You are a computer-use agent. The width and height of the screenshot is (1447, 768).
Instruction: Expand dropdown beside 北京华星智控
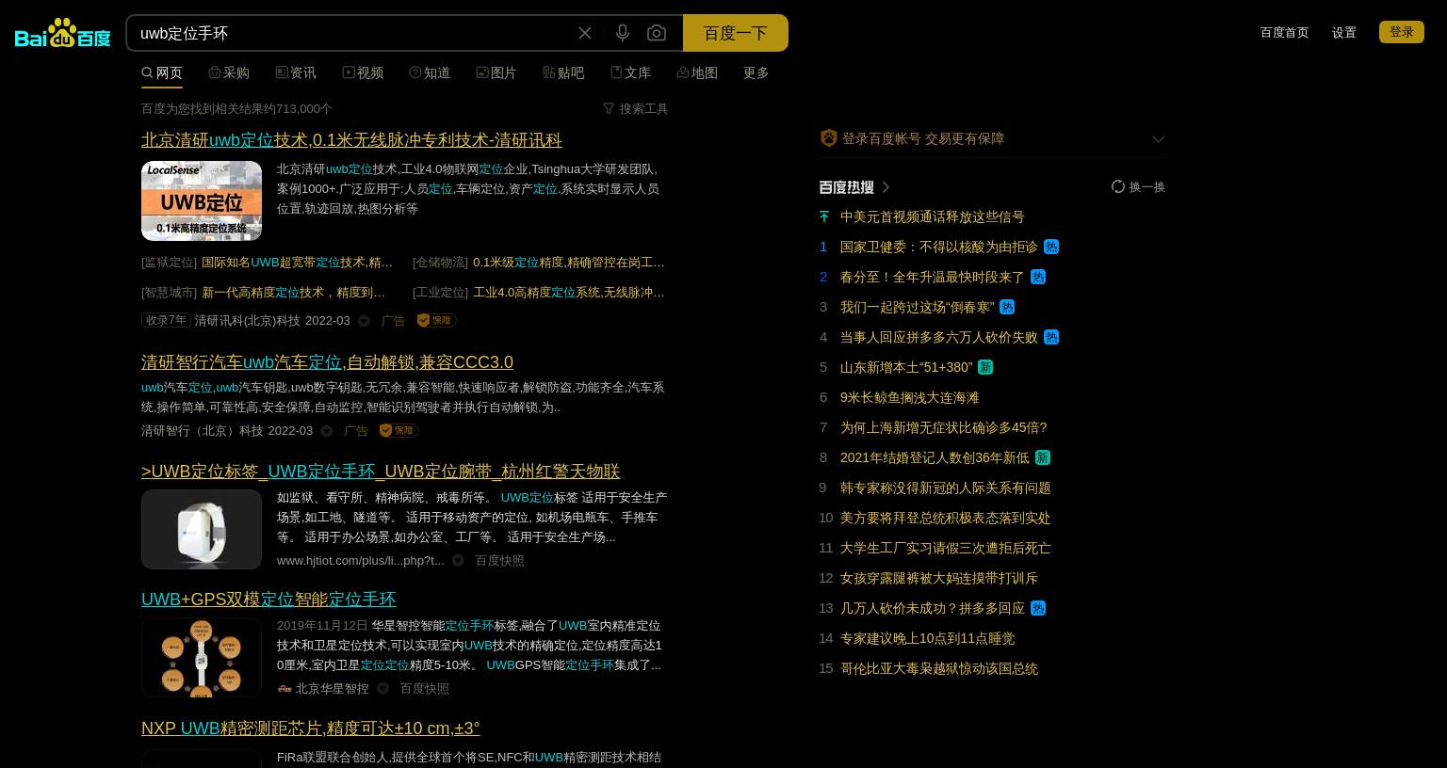tap(382, 688)
